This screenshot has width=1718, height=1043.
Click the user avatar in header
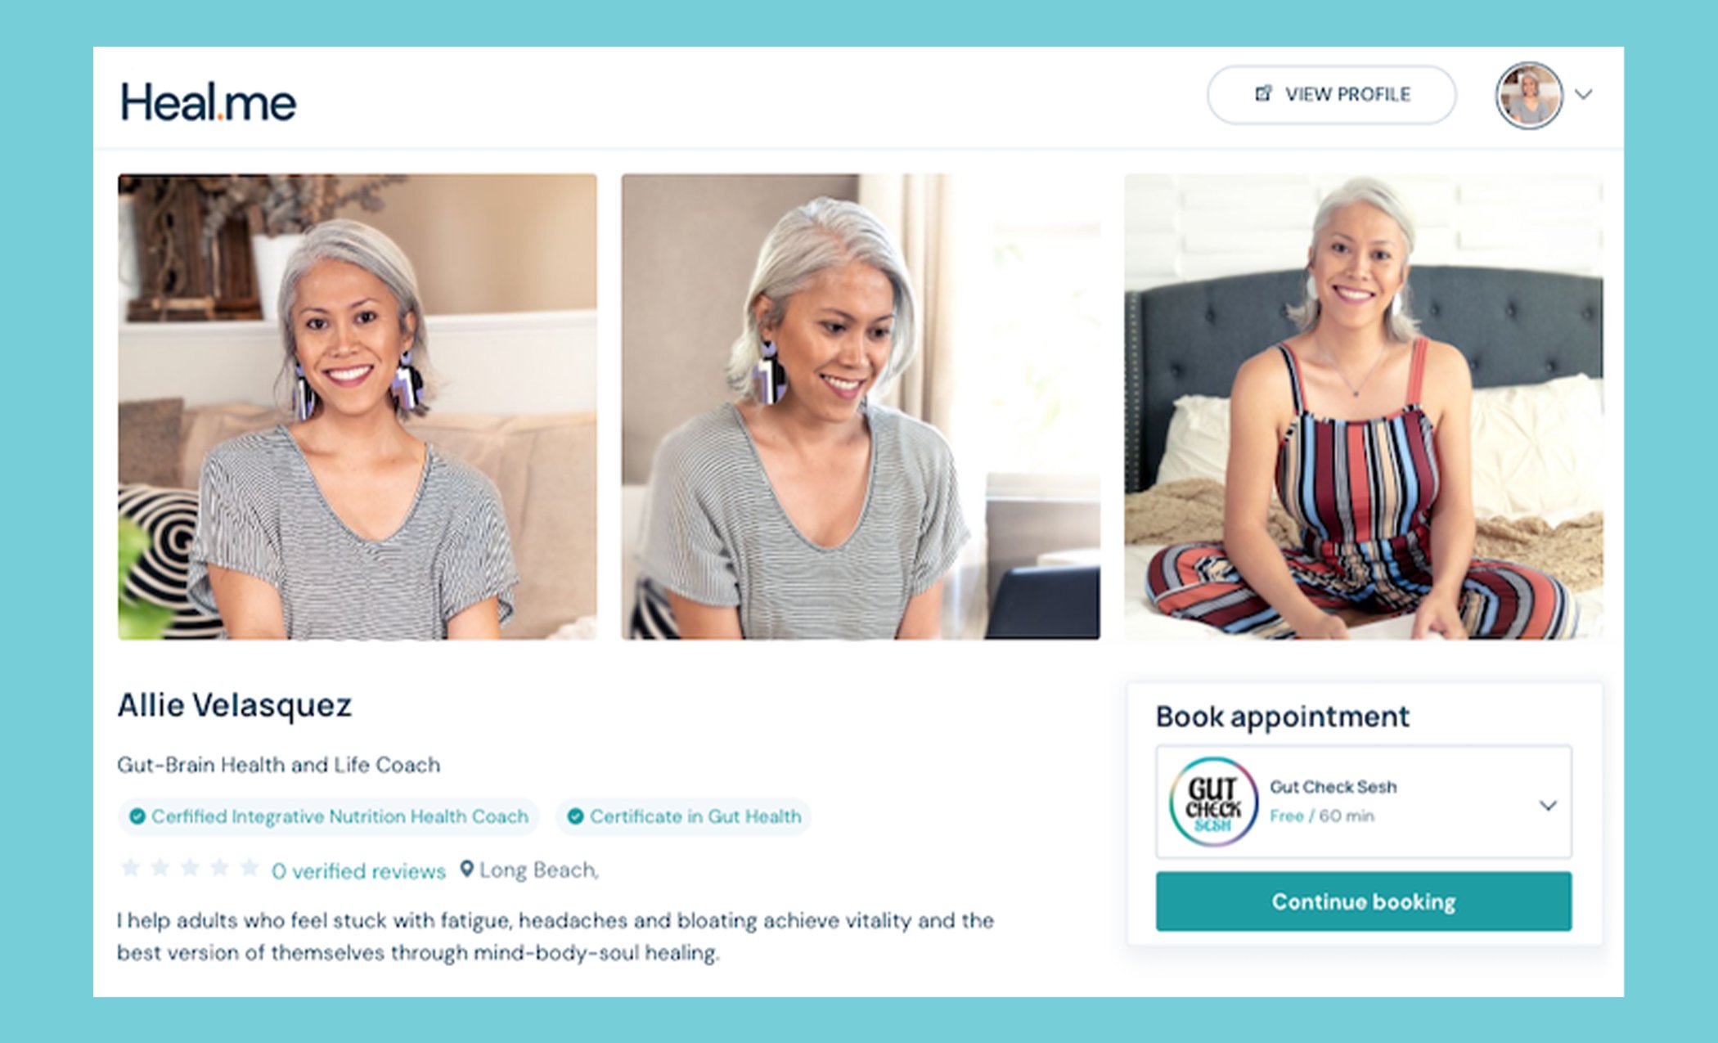coord(1529,95)
